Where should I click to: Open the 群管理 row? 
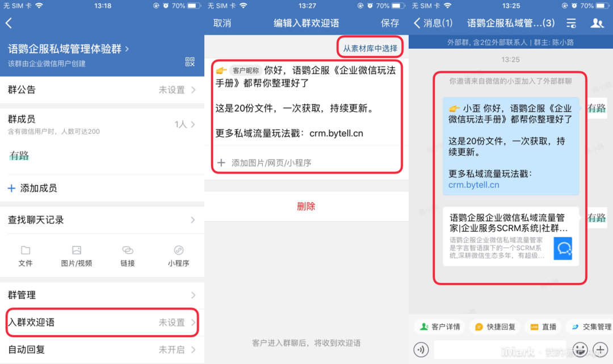pos(102,295)
